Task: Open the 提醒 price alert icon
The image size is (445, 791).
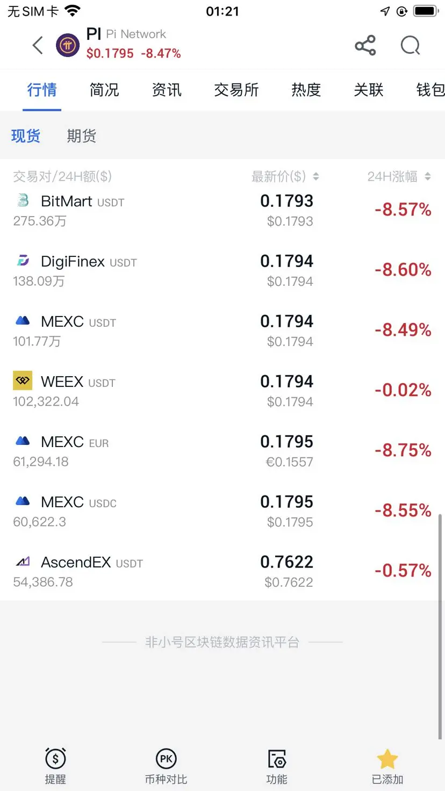Action: click(55, 759)
